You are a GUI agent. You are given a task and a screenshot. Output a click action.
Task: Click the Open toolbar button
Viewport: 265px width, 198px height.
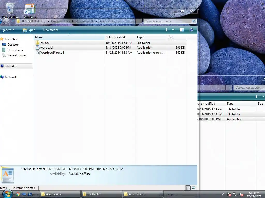click(x=29, y=30)
